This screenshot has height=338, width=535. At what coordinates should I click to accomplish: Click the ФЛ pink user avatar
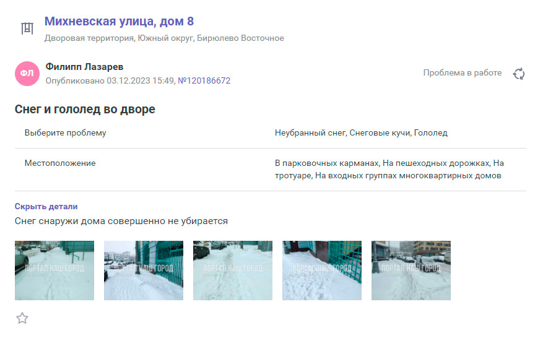(27, 74)
